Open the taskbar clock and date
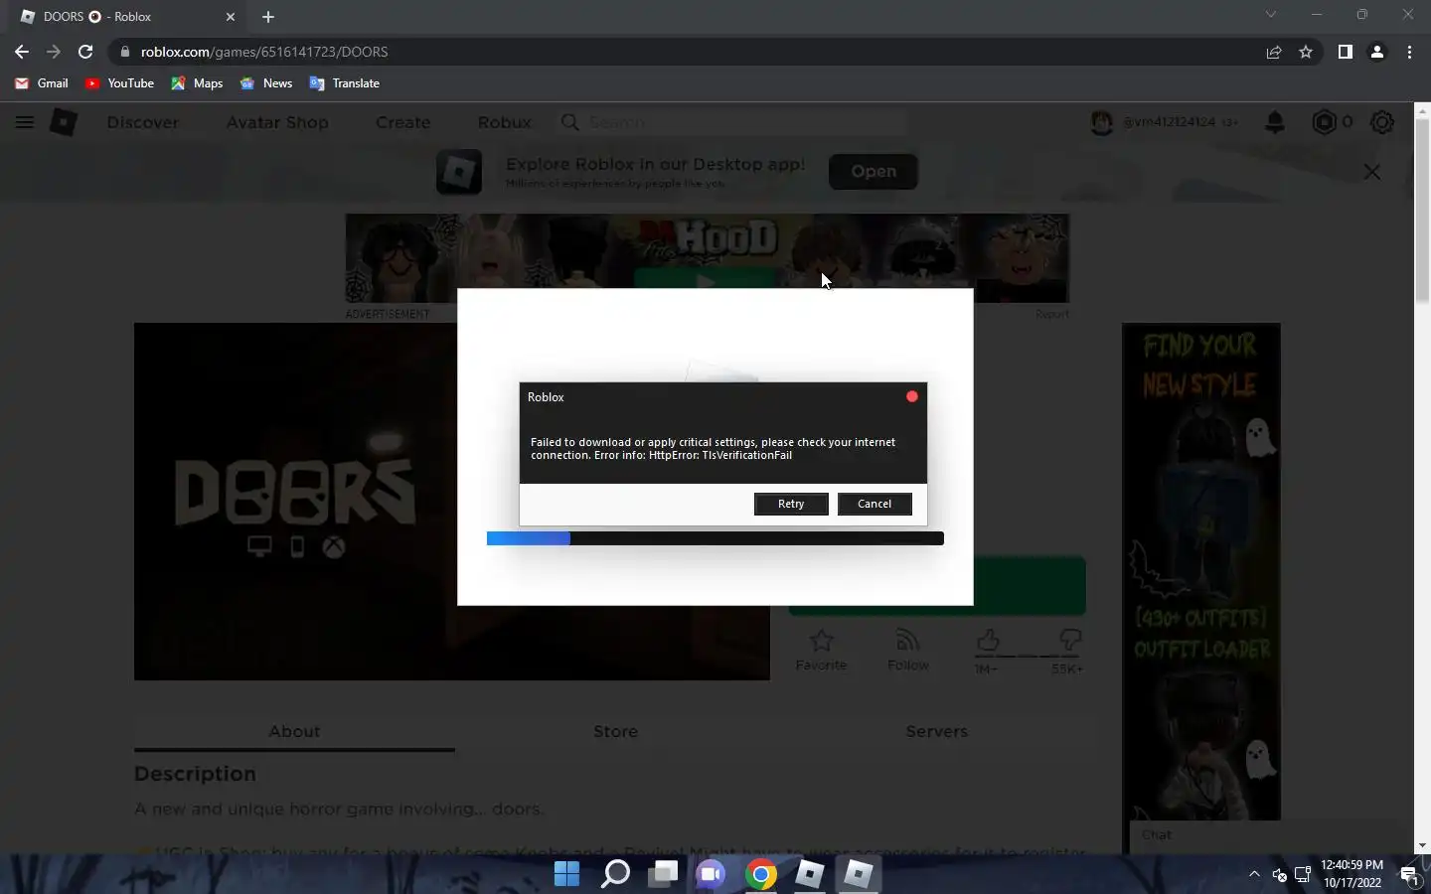Viewport: 1431px width, 894px height. coord(1351,874)
